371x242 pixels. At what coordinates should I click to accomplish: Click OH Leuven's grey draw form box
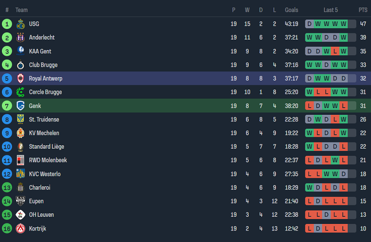click(326, 215)
